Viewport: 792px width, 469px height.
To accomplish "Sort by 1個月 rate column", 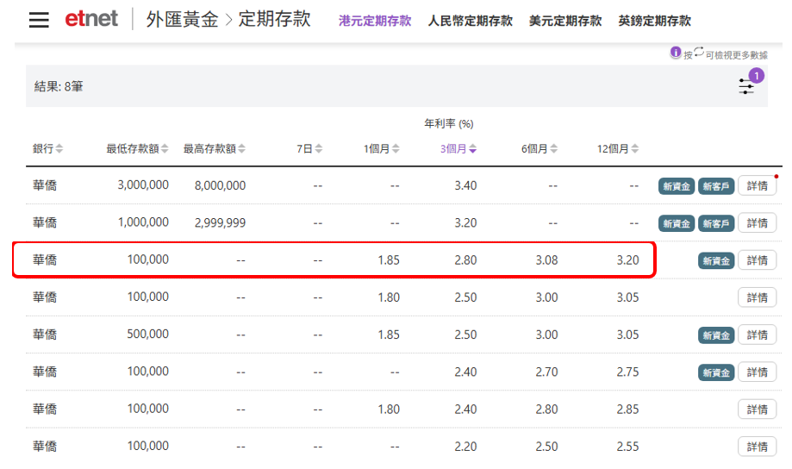I will pyautogui.click(x=382, y=148).
